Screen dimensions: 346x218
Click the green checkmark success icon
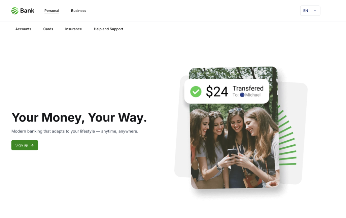pos(196,92)
